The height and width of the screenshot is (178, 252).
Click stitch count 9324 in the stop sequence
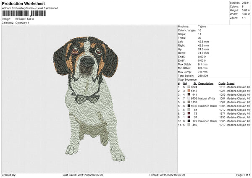(x=194, y=87)
